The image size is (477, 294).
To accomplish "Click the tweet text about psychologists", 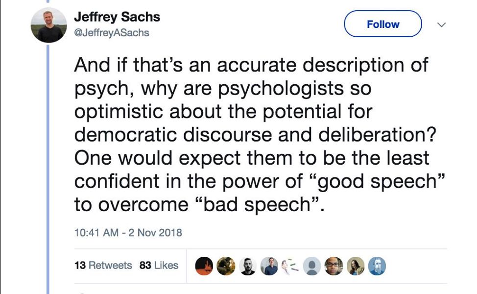I will coord(245,135).
